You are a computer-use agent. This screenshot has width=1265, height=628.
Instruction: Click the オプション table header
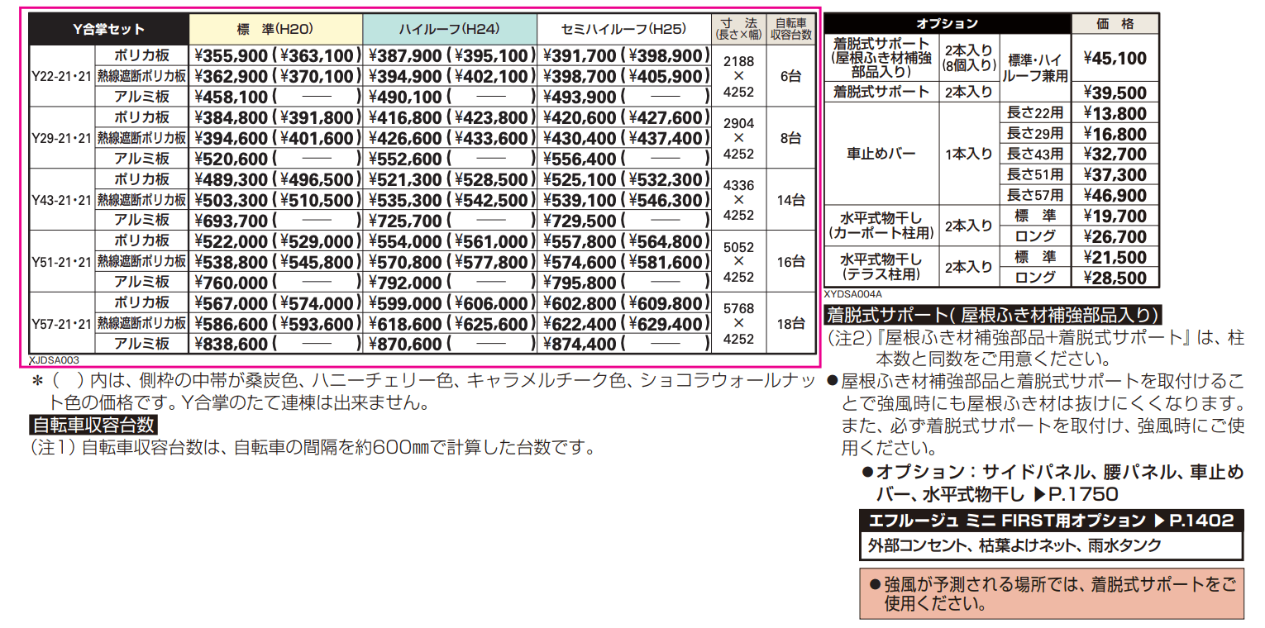(947, 24)
